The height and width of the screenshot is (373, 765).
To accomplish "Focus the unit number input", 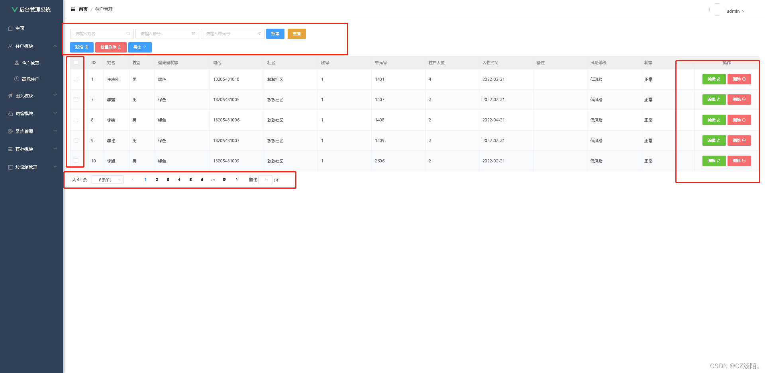I will [232, 34].
